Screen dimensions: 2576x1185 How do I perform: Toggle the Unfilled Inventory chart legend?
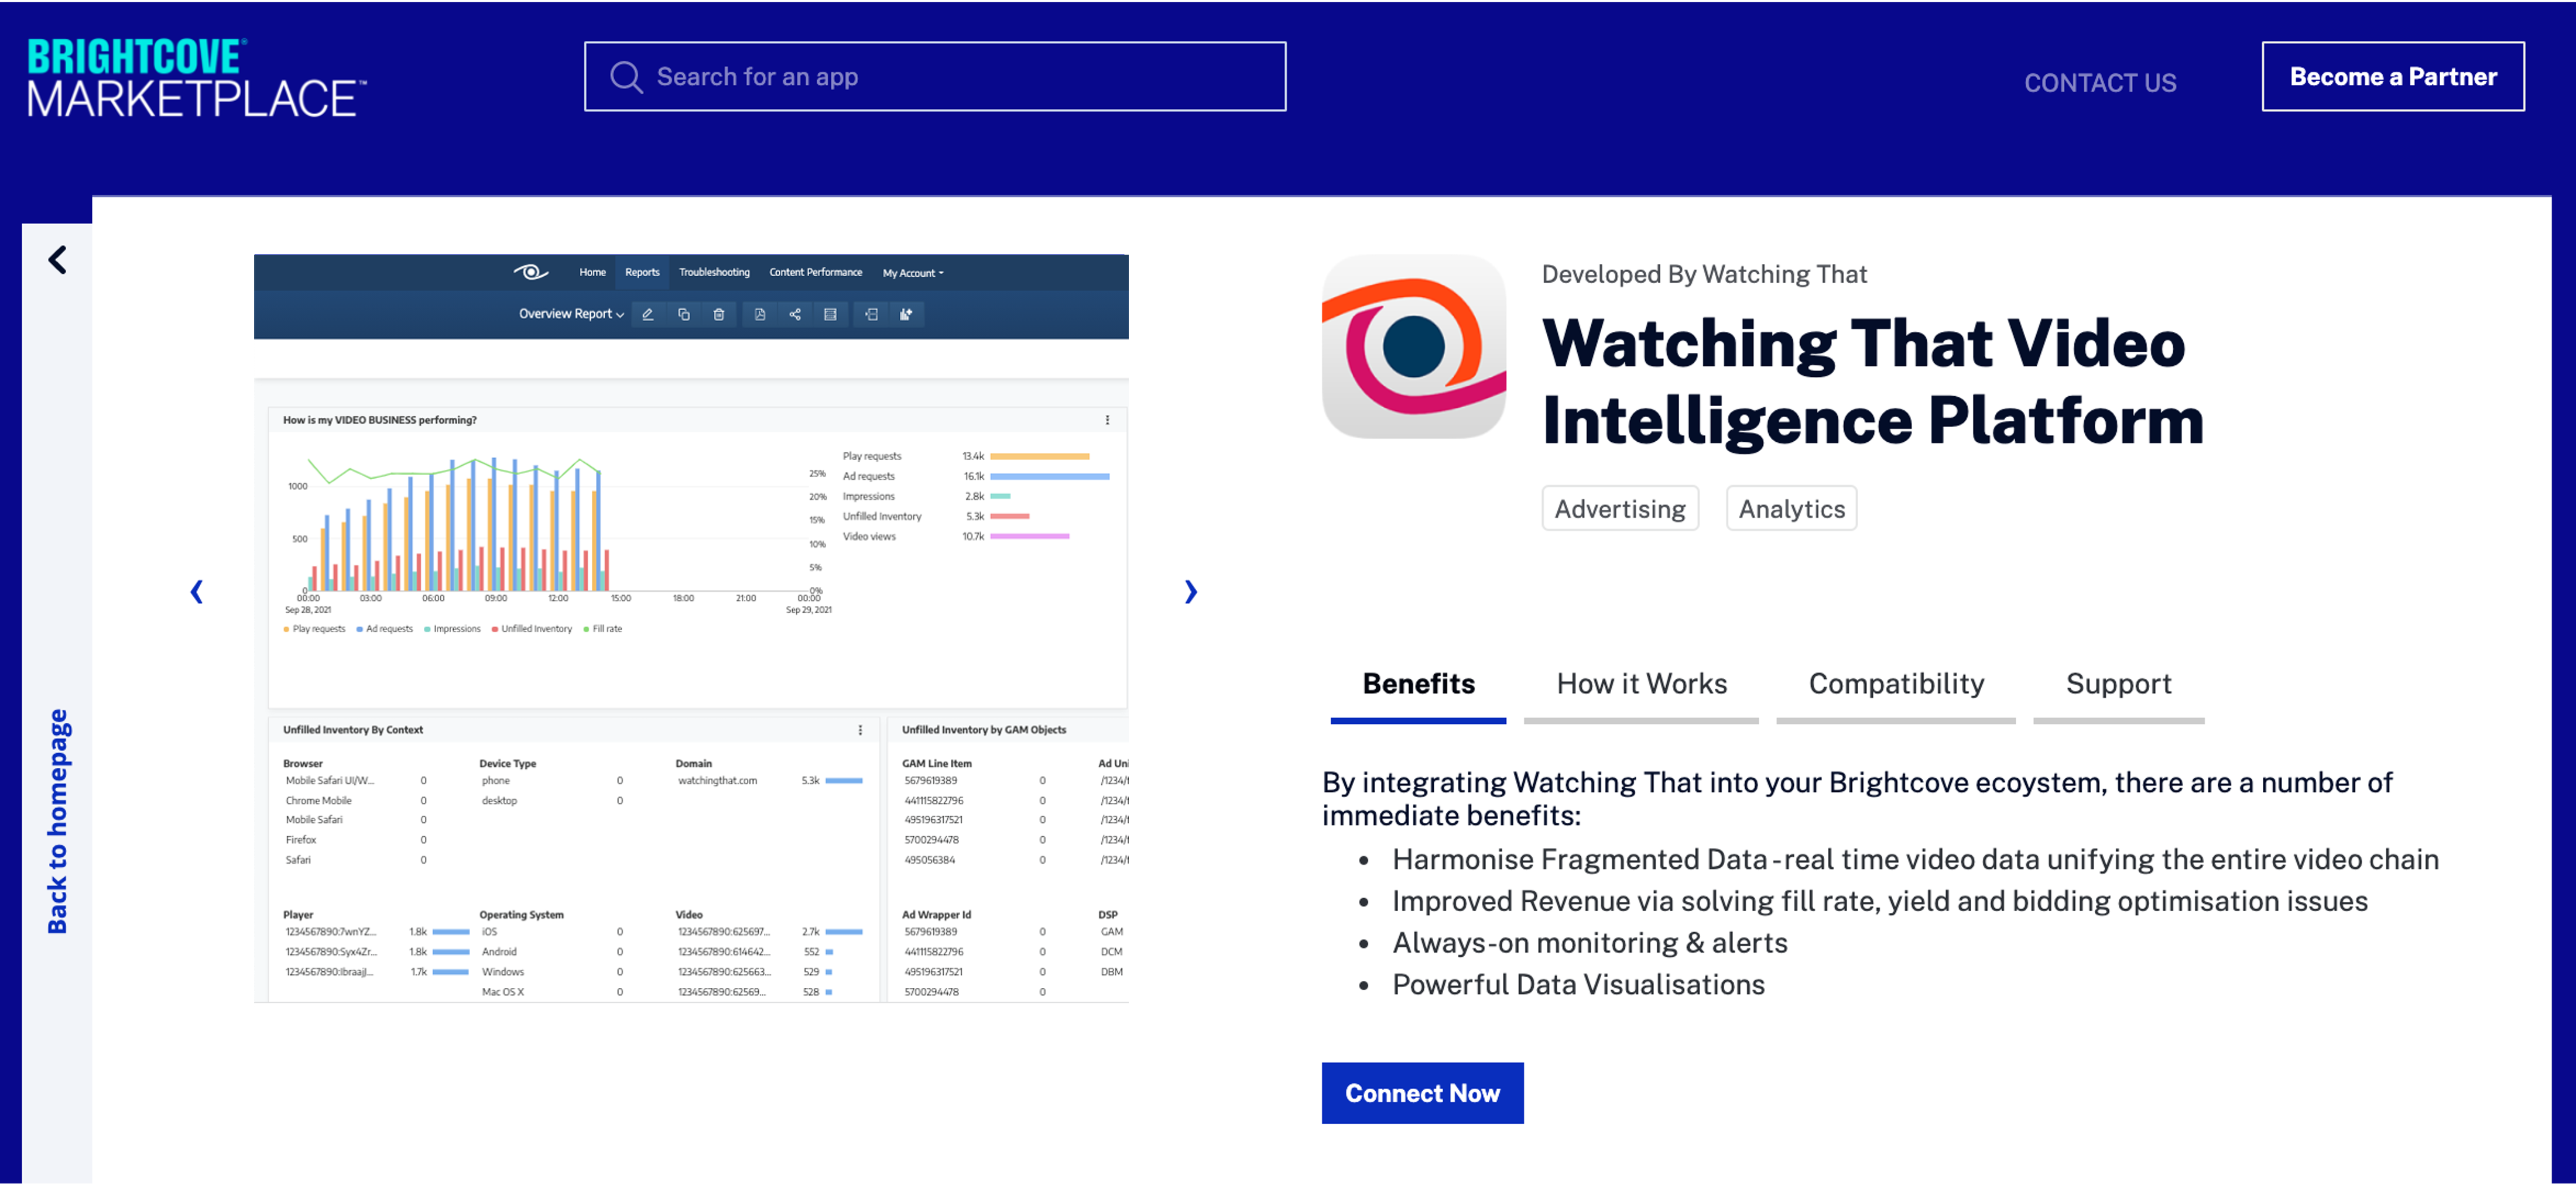(x=531, y=630)
